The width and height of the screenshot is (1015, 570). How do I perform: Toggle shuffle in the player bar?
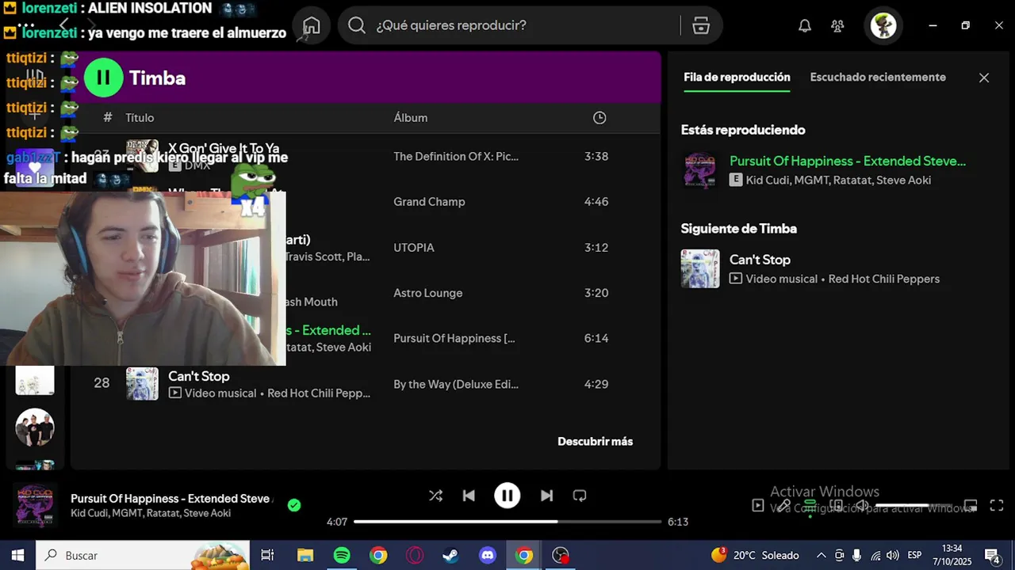tap(435, 496)
